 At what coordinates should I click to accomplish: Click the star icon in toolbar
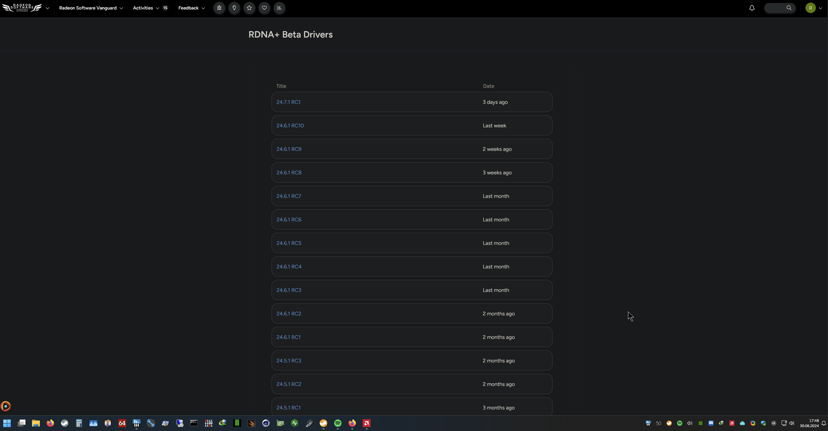pyautogui.click(x=249, y=8)
